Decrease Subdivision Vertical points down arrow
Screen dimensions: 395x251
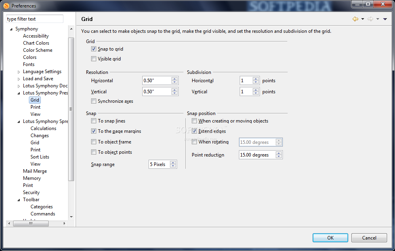point(256,93)
